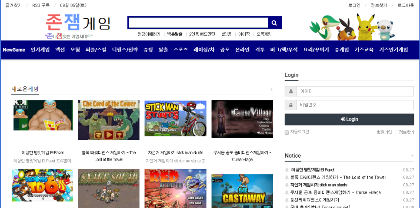Open the 공포 category
The height and width of the screenshot is (208, 420).
225,50
